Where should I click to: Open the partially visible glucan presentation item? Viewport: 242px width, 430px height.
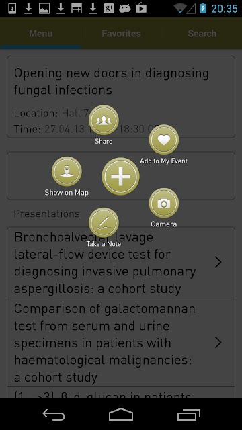coord(121,392)
